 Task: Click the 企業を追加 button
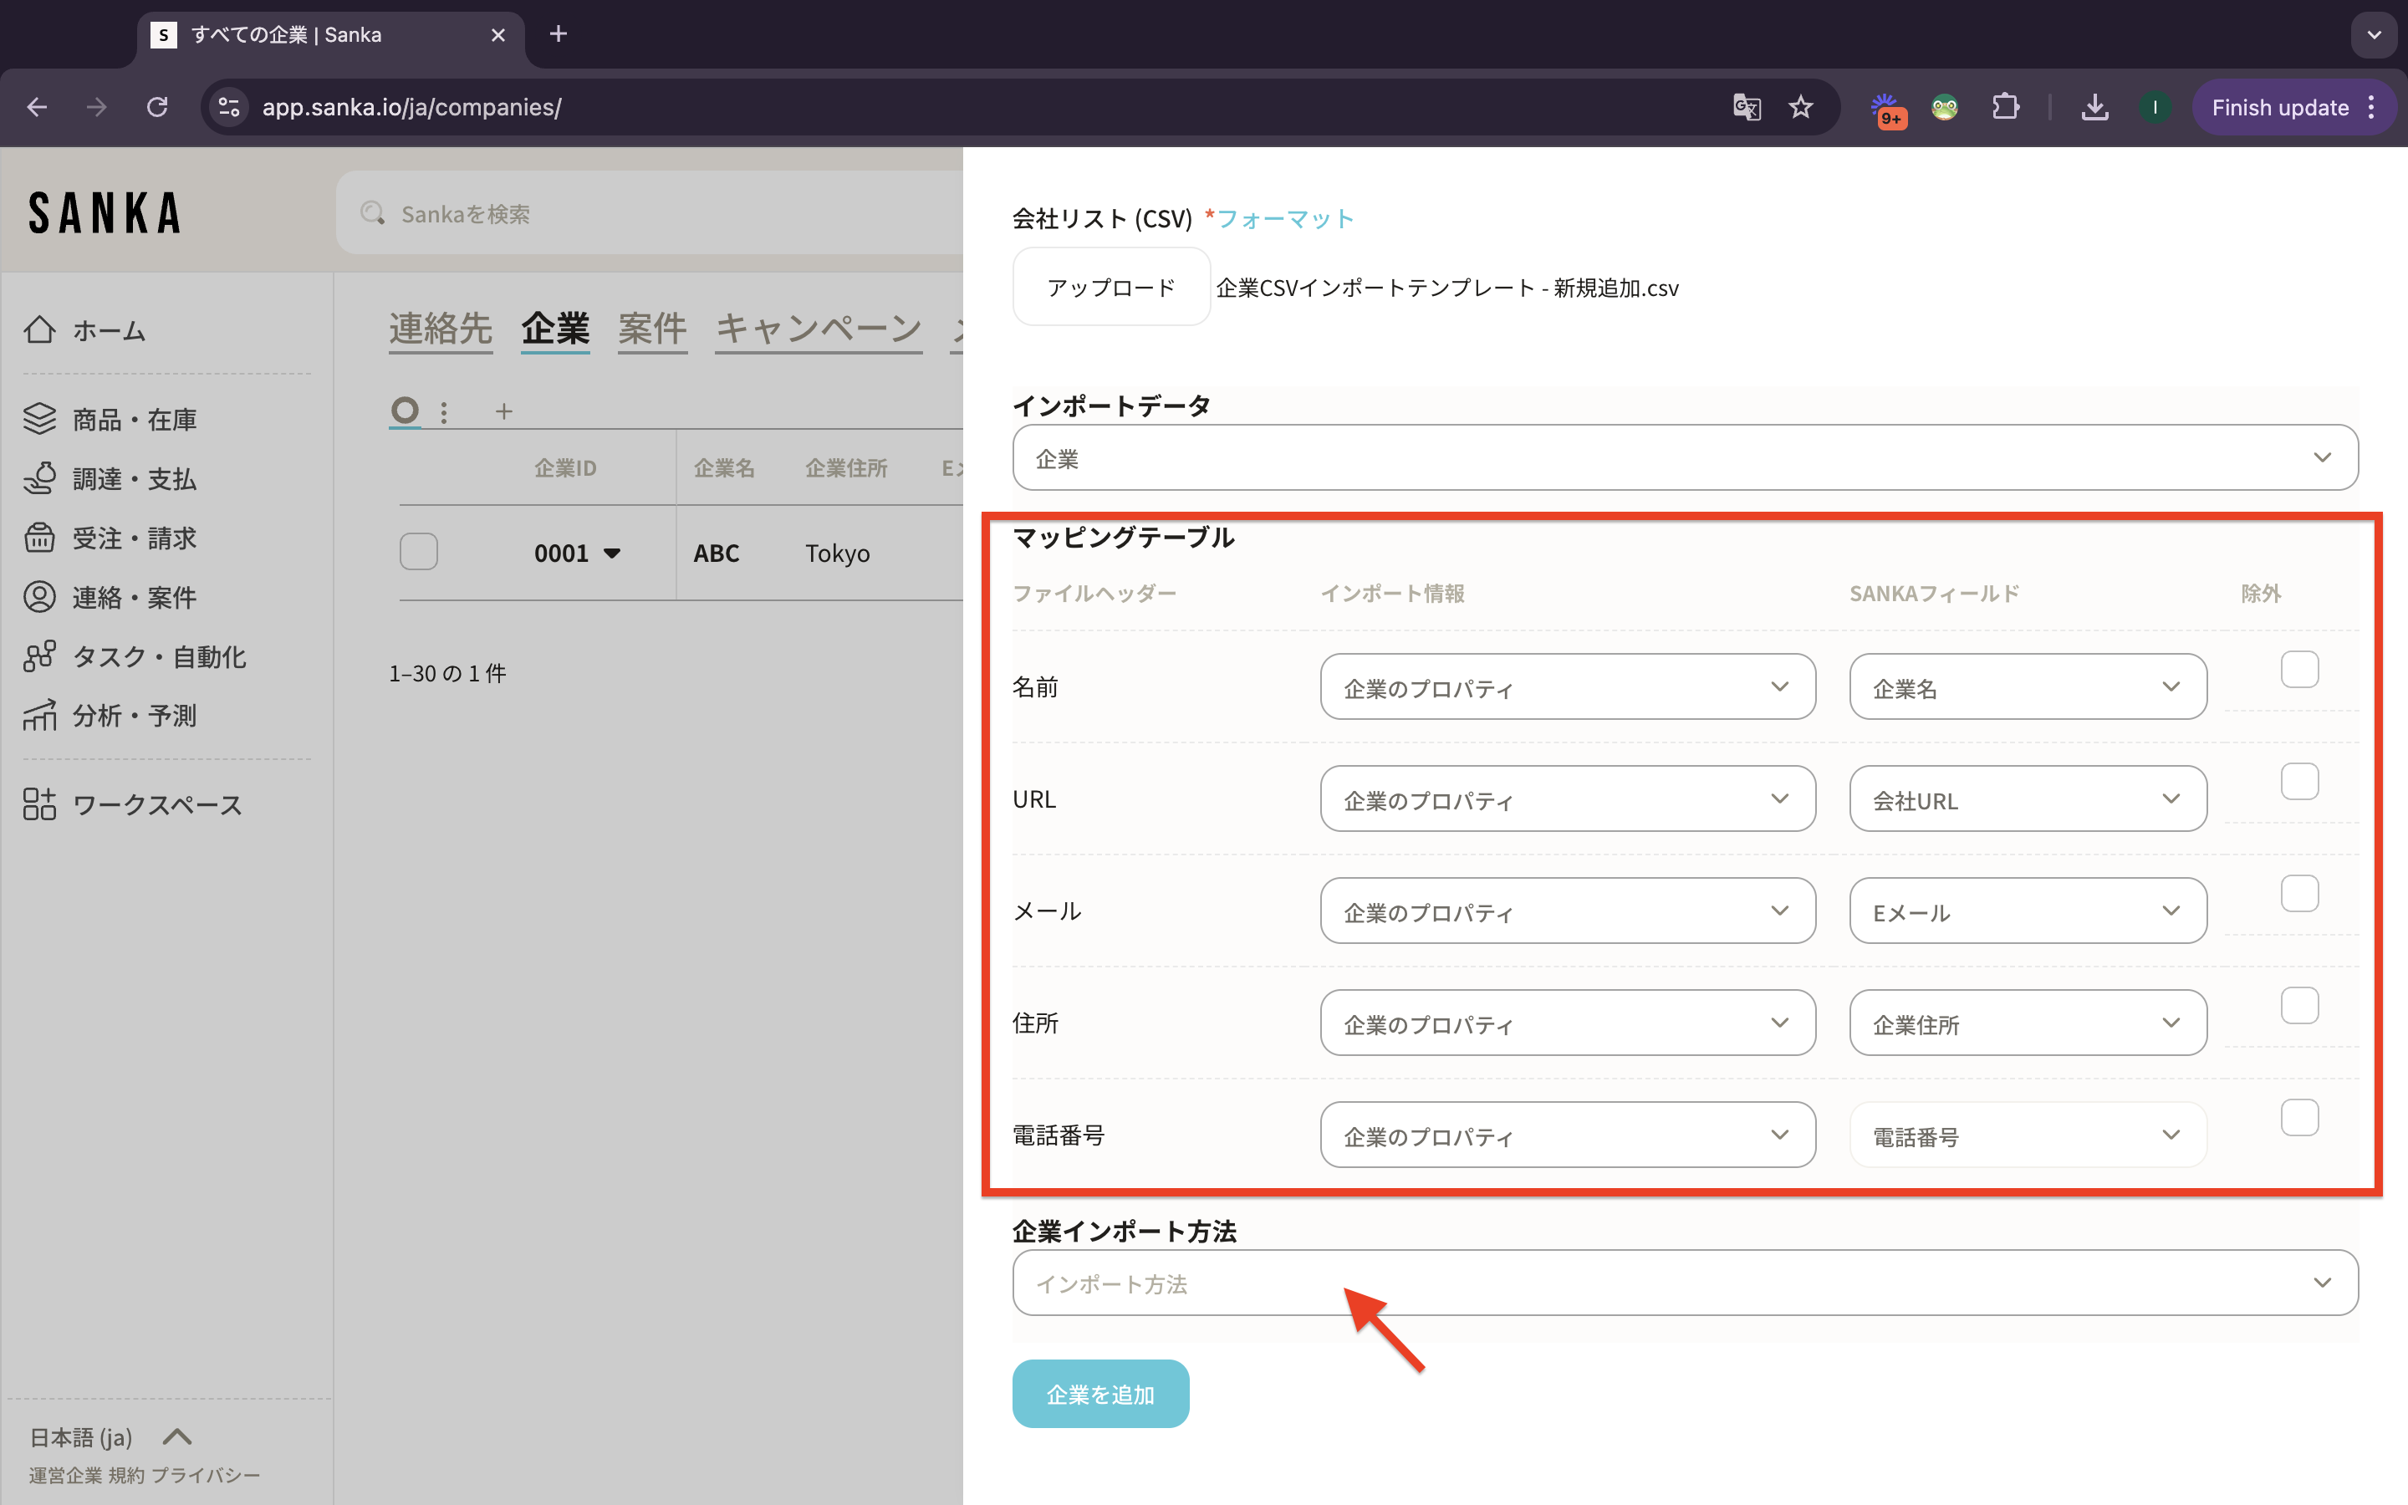coord(1099,1395)
